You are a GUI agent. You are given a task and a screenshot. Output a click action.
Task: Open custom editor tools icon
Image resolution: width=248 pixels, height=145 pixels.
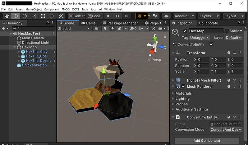point(61,16)
